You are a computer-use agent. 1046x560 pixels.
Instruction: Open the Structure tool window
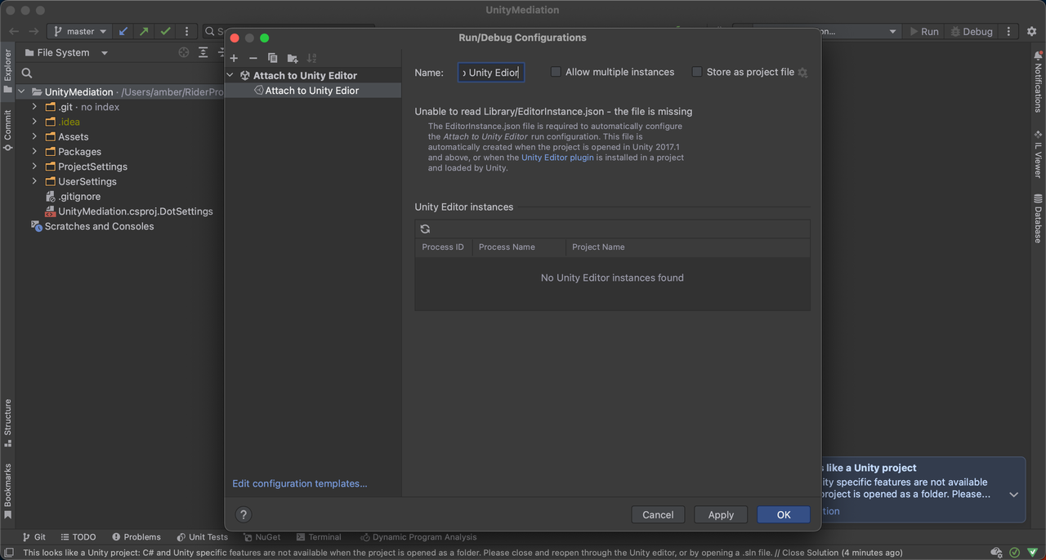pos(7,422)
